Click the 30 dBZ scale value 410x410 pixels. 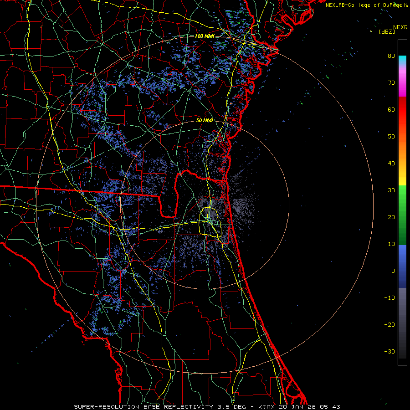point(391,190)
